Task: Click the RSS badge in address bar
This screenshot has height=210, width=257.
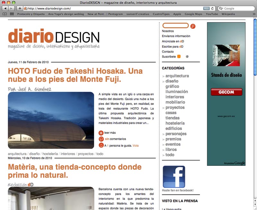Action: coord(206,8)
